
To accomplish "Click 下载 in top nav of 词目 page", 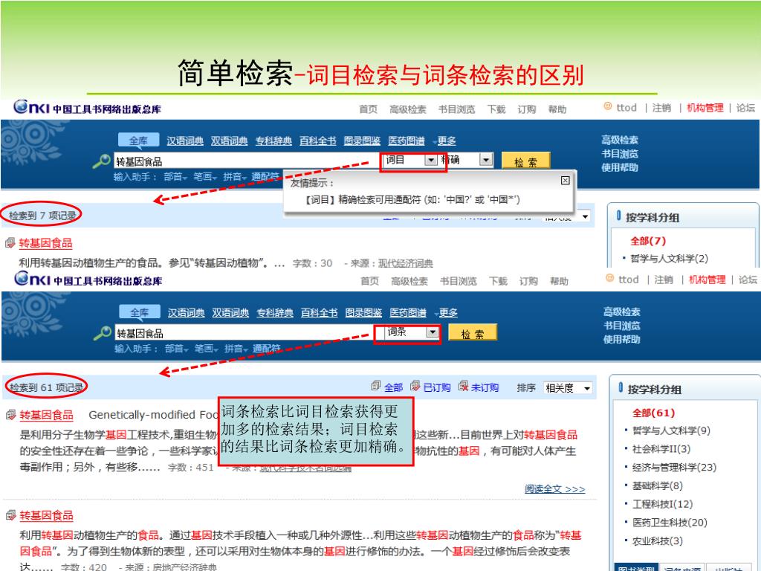I will pos(496,109).
